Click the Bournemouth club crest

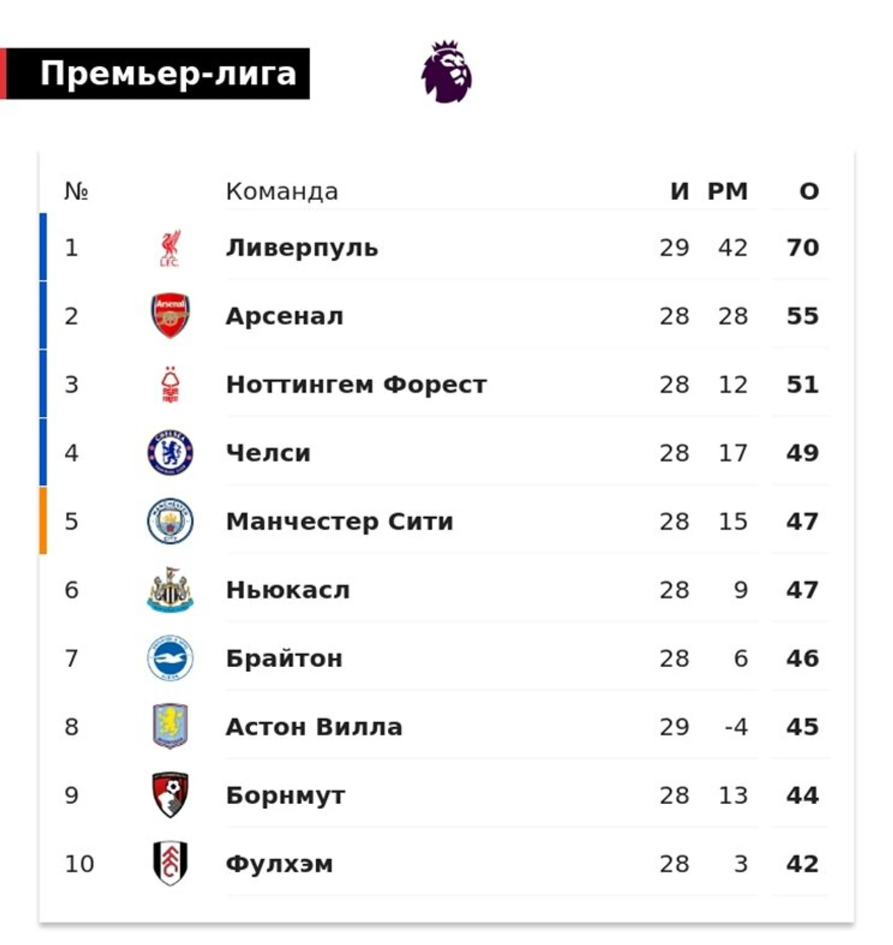point(170,795)
